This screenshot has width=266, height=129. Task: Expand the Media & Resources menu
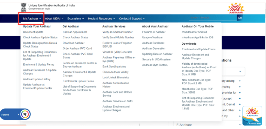pyautogui.click(x=101, y=19)
